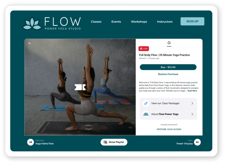Click the Restore Purchase link
Screen dimensions: 225x164
(168, 74)
